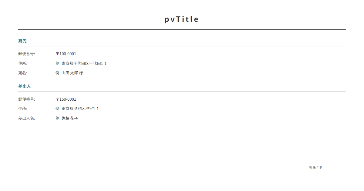Click the 住所 label under 宛先
The width and height of the screenshot is (364, 191).
pos(23,64)
